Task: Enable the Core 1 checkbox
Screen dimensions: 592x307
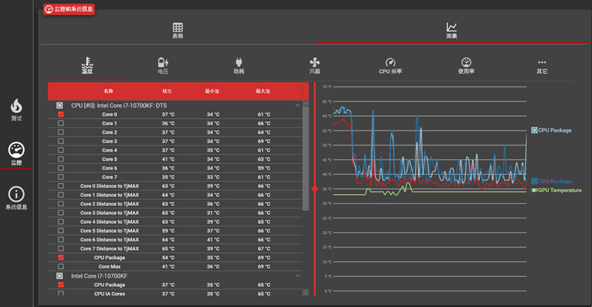Action: point(61,123)
